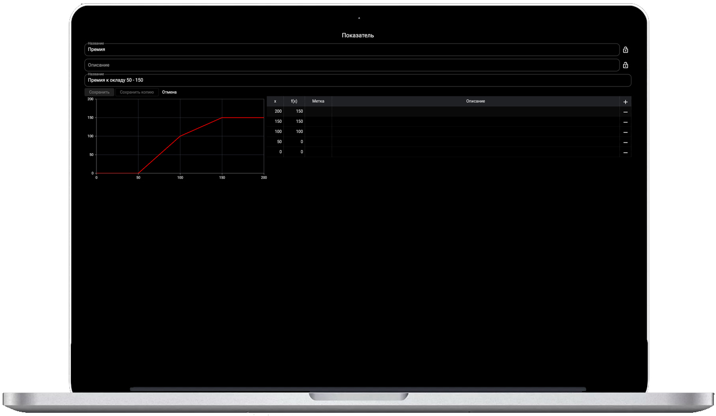
Task: Click the Описание column header in the table
Action: click(x=475, y=101)
